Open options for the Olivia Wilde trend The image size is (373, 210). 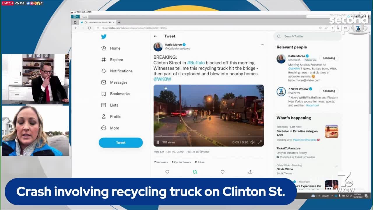[336, 166]
